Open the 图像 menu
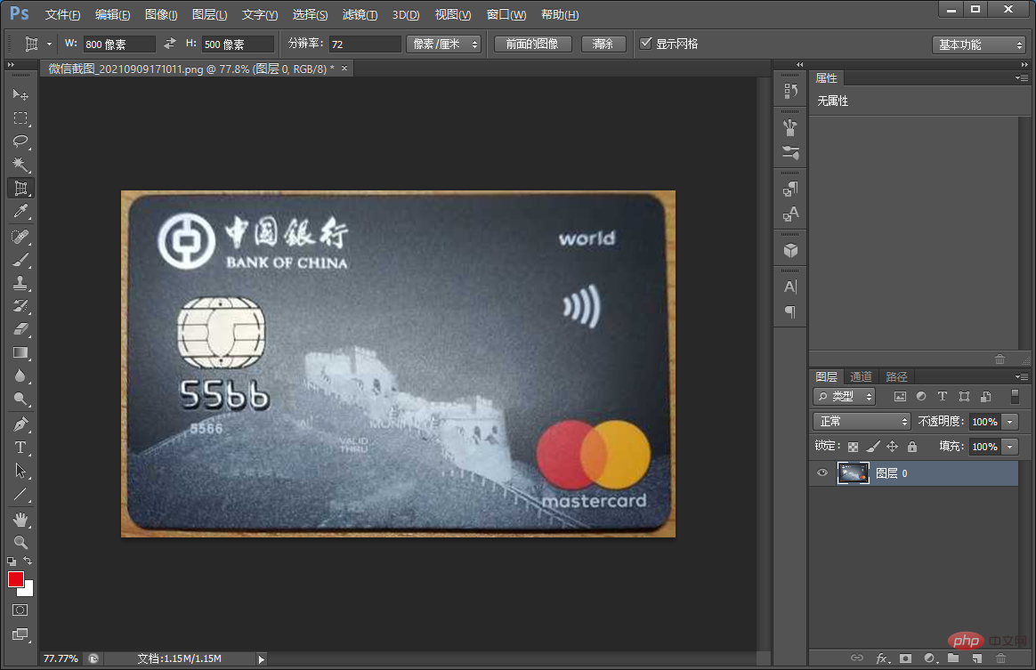Viewport: 1036px width, 670px height. [x=161, y=14]
